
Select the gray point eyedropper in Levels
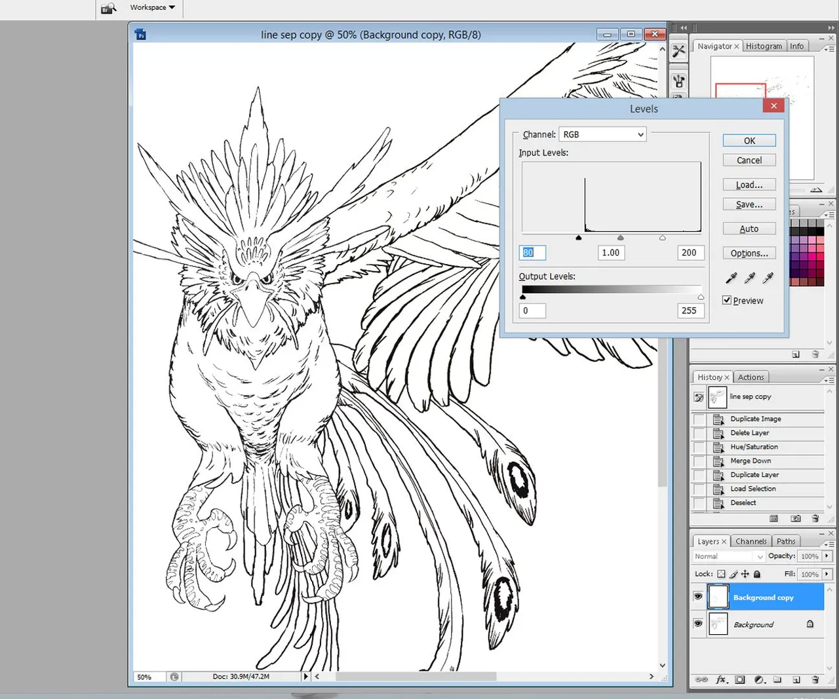[750, 278]
